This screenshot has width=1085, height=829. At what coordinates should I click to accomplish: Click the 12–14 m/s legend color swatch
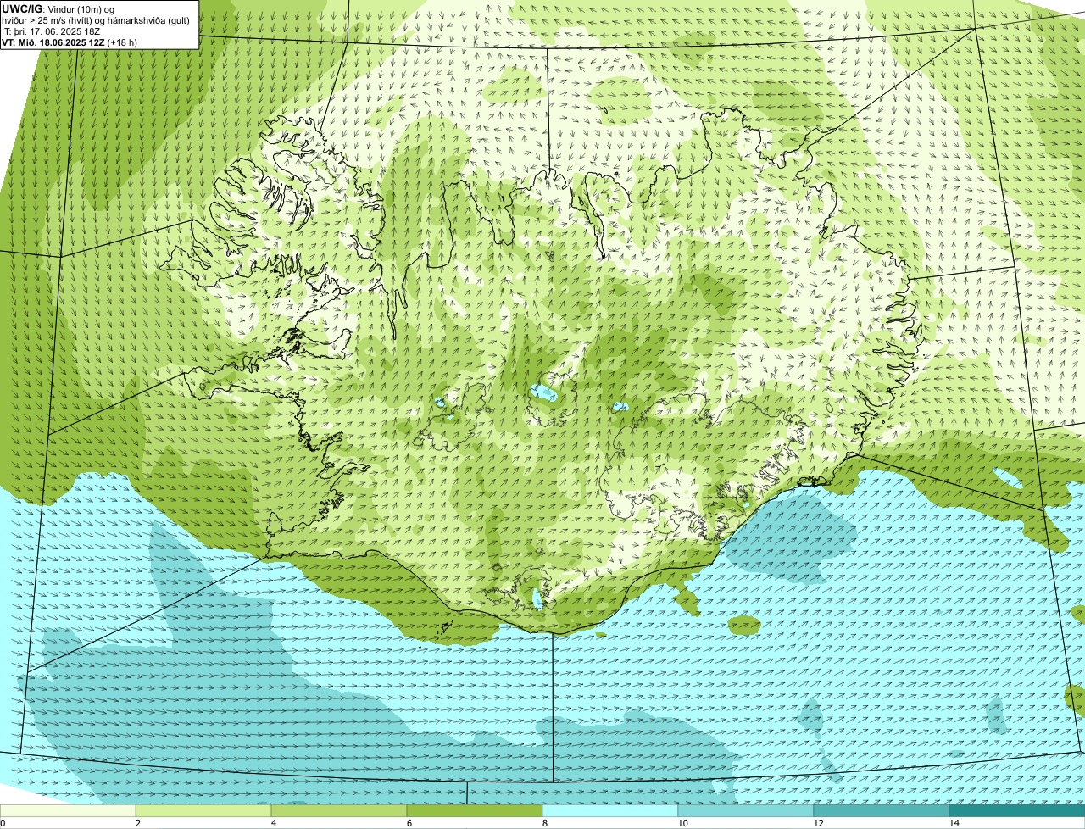click(x=882, y=810)
